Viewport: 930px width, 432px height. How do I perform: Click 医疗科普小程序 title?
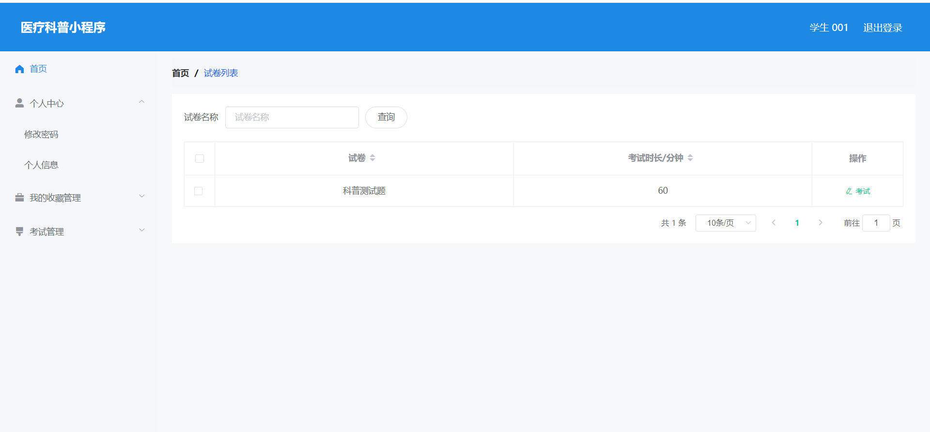click(x=63, y=28)
